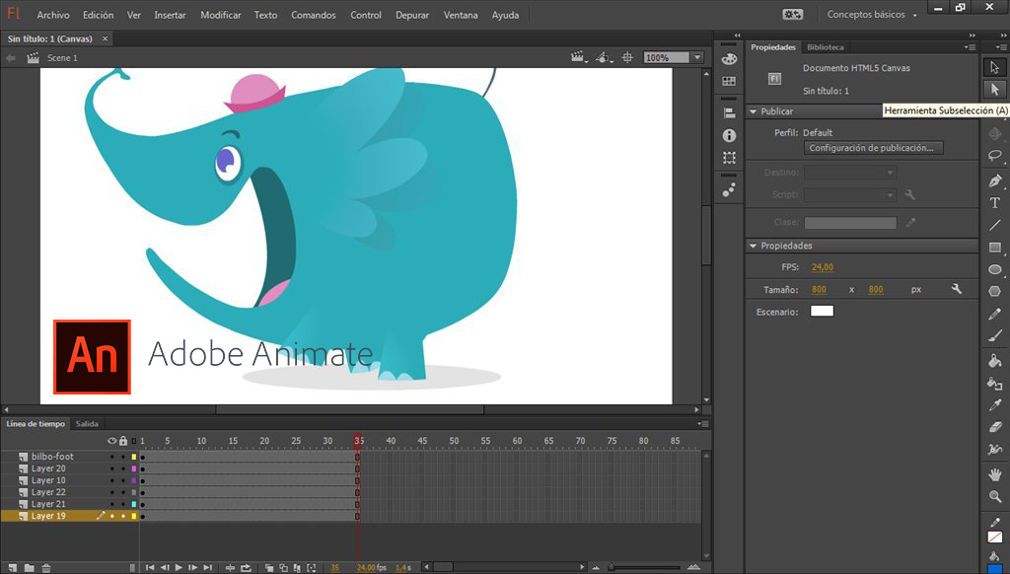1010x574 pixels.
Task: Select the Hand tool
Action: click(995, 473)
